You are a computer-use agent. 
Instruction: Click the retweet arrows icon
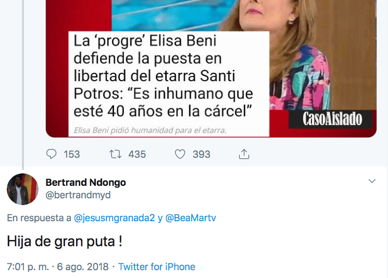click(115, 154)
